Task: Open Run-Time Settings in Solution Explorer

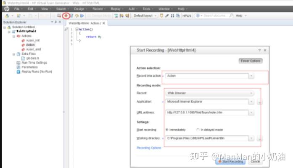Action: tap(34, 63)
